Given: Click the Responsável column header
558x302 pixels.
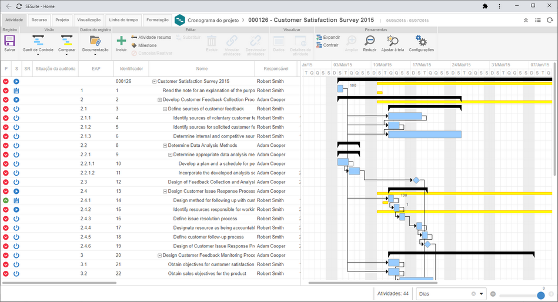Looking at the screenshot, I should [276, 69].
